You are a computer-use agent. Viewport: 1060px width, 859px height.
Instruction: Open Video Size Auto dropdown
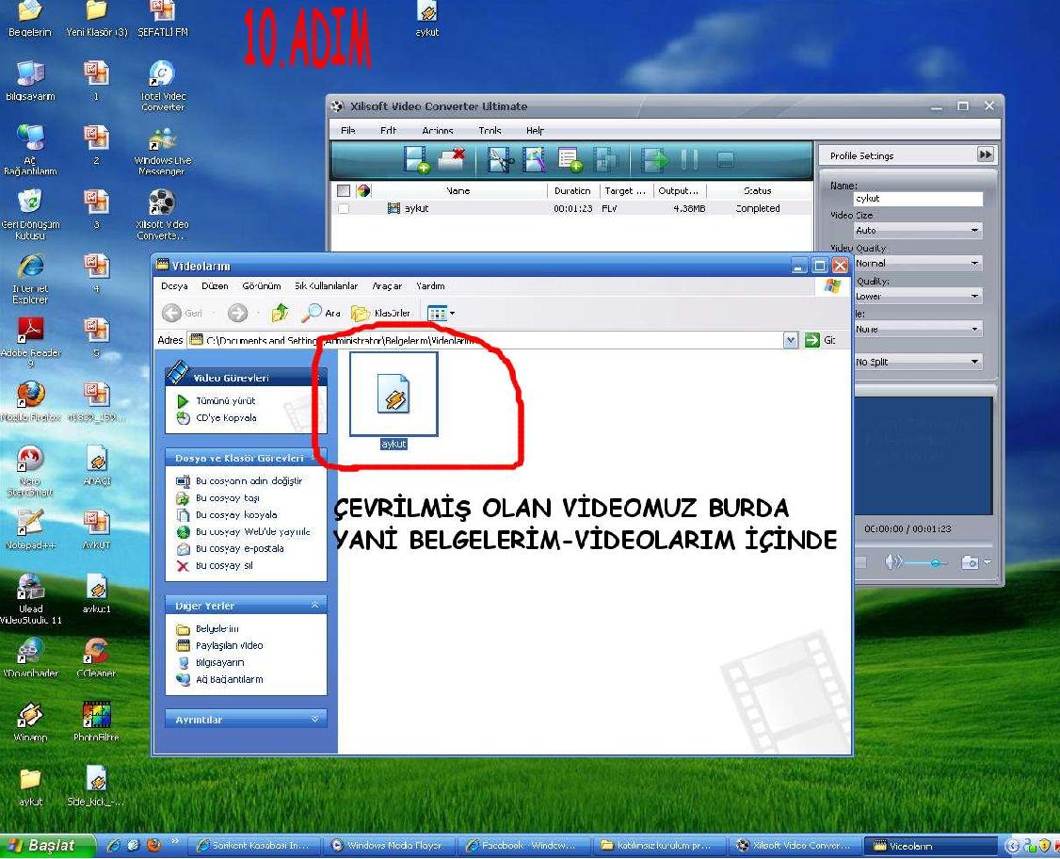(x=917, y=231)
